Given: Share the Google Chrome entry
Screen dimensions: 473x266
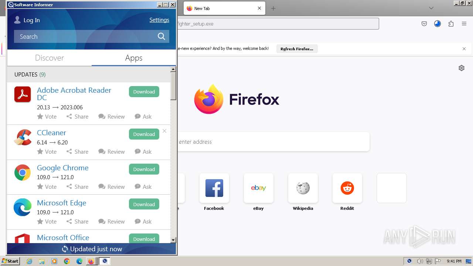Looking at the screenshot, I should pos(77,187).
